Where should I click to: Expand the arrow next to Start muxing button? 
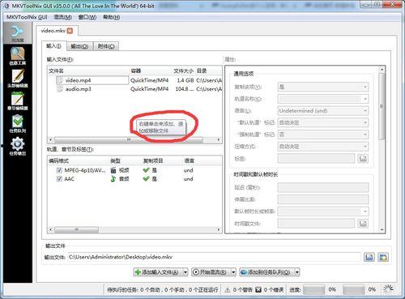click(233, 272)
